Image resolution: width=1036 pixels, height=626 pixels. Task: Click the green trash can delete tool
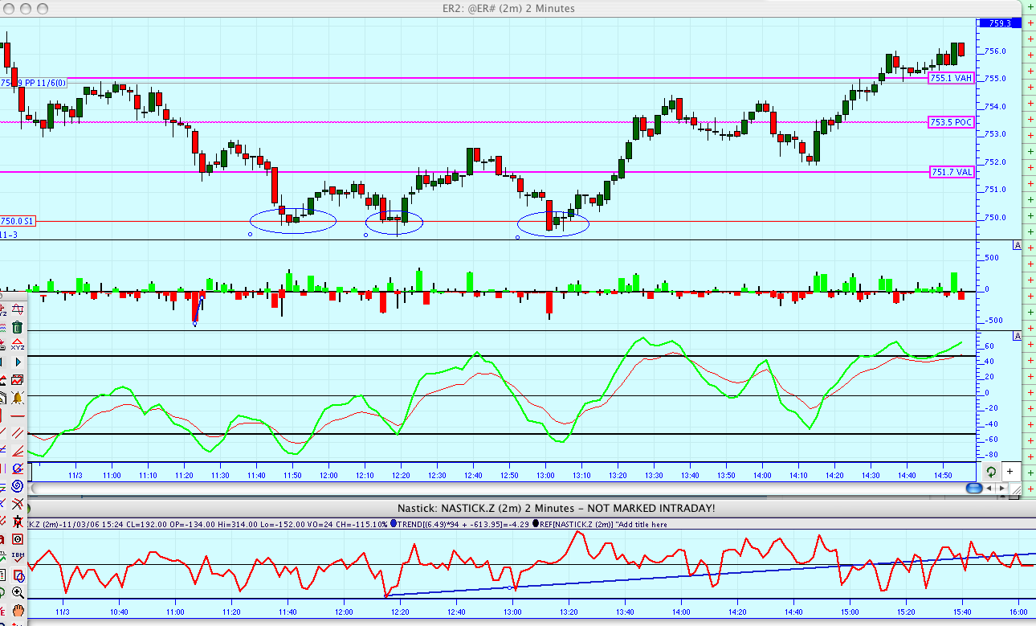coord(17,327)
